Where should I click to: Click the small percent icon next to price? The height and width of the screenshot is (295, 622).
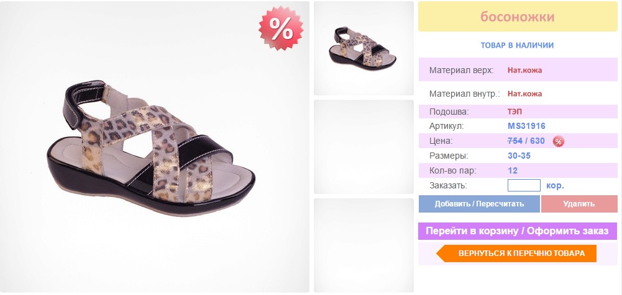[559, 141]
